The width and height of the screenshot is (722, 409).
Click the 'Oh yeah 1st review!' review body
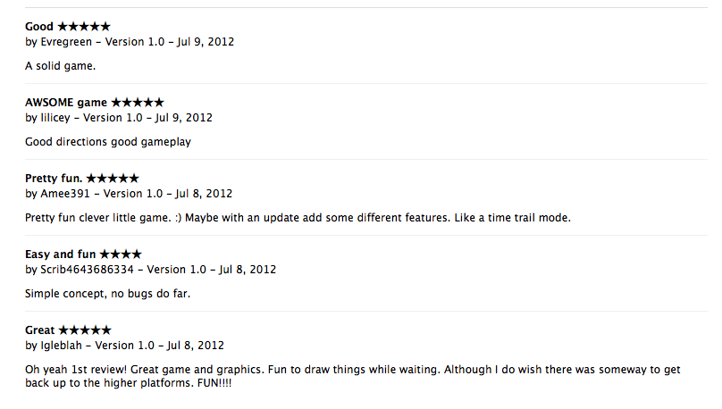click(x=353, y=376)
